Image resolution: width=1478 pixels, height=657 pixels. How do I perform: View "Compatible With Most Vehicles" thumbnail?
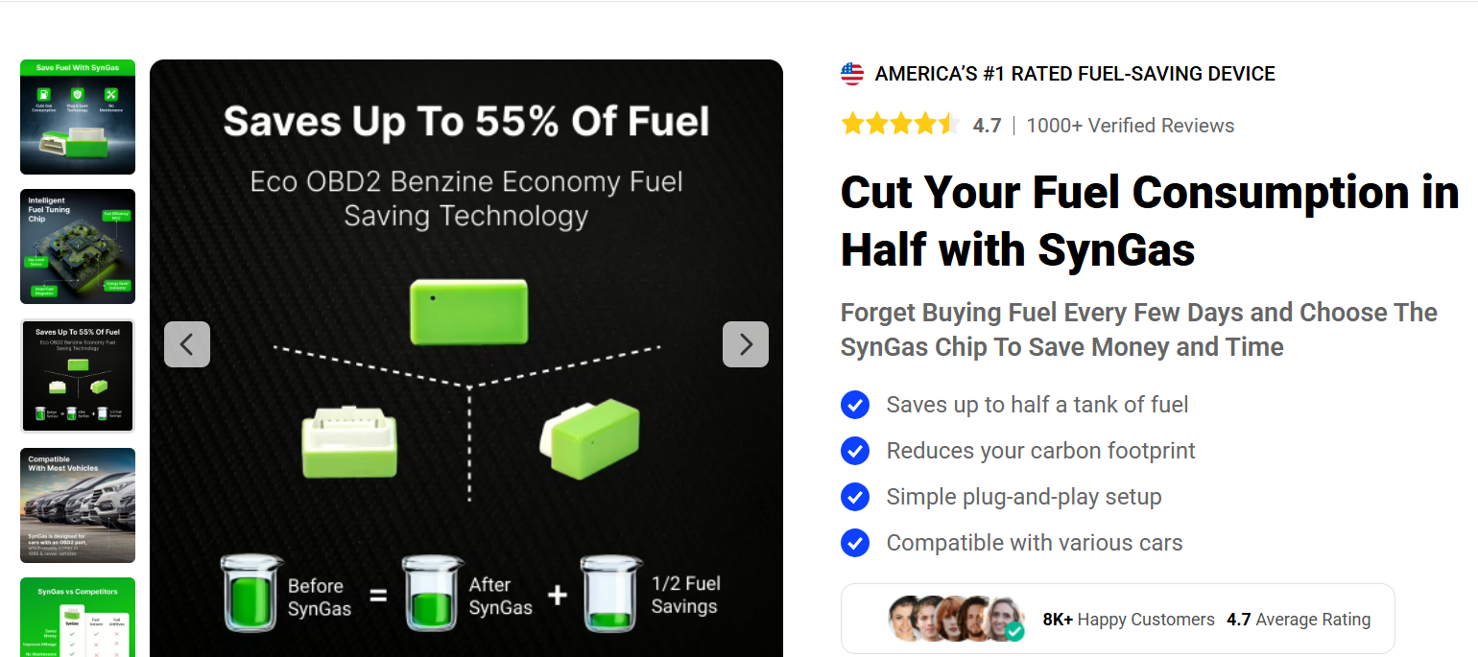(x=78, y=505)
